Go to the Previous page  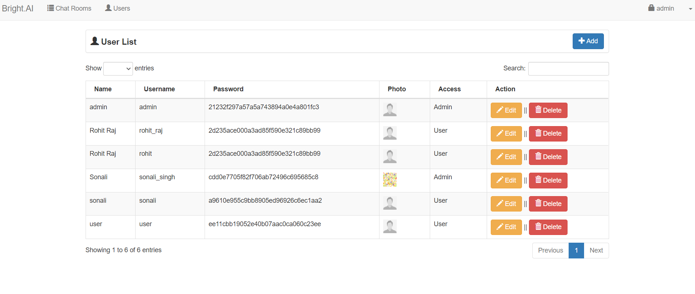coord(550,250)
